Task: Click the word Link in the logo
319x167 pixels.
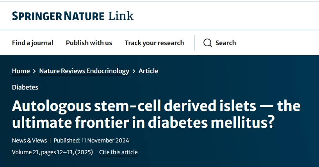Action: click(121, 16)
